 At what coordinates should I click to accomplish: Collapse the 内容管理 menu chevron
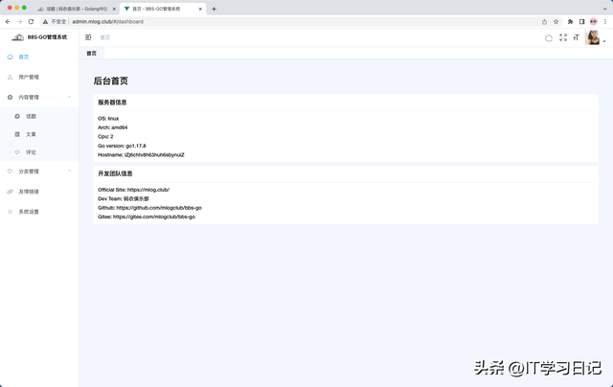pos(70,97)
